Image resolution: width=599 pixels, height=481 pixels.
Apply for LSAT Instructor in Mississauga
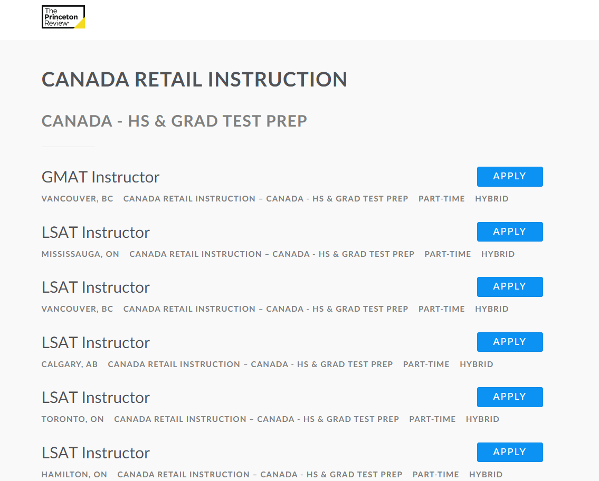point(509,232)
